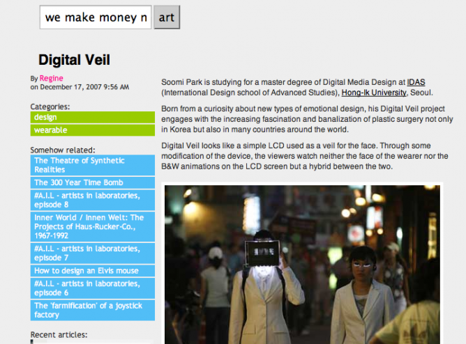466x344 pixels.
Task: Open artists in laboratories episode 6
Action: [92, 288]
